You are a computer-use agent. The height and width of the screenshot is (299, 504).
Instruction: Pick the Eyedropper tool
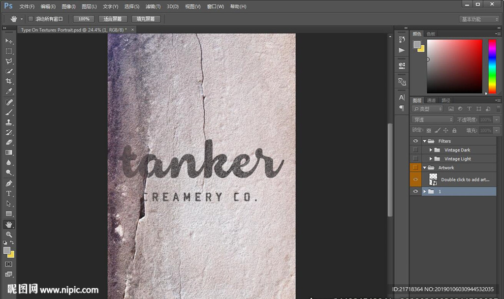point(9,91)
